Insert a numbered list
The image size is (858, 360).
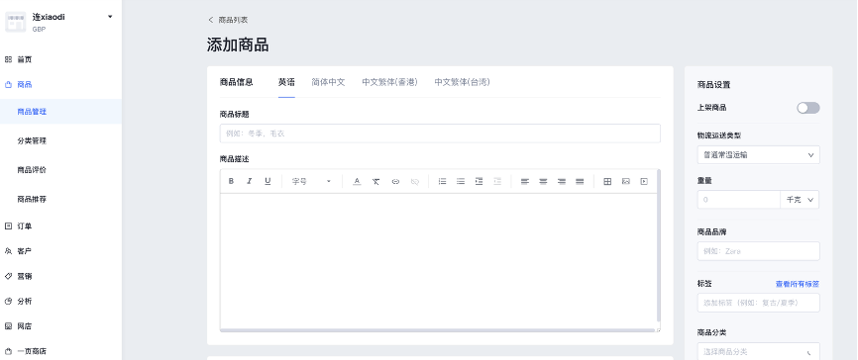point(442,181)
